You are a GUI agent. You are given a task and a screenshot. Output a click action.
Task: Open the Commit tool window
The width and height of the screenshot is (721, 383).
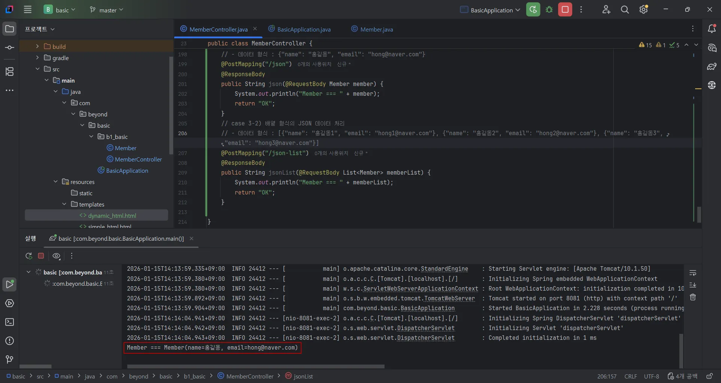tap(10, 48)
